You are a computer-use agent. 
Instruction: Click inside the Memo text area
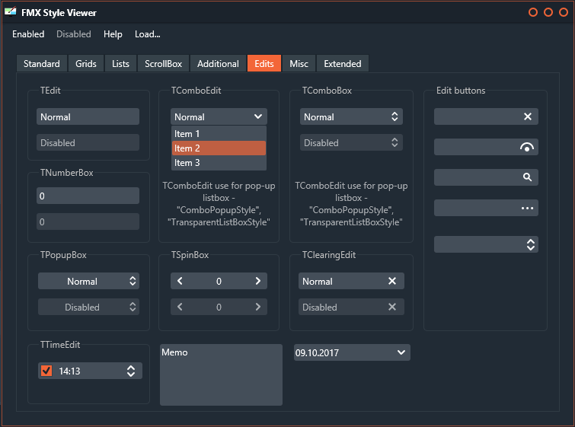click(x=221, y=374)
